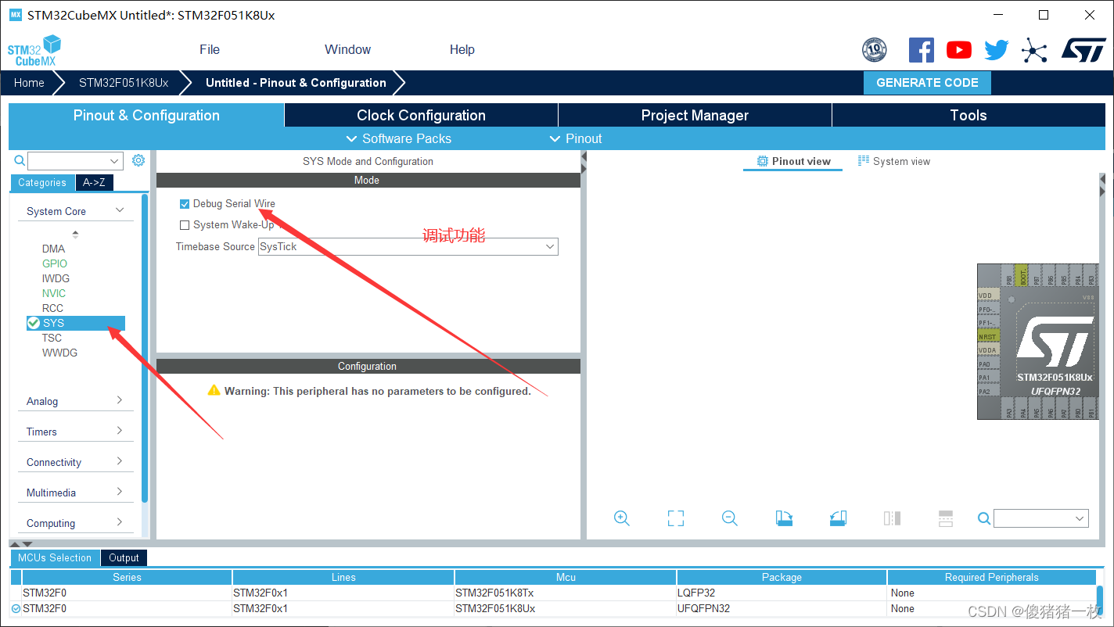Expand the Timers category
Screen dimensions: 1114x627
click(x=75, y=432)
